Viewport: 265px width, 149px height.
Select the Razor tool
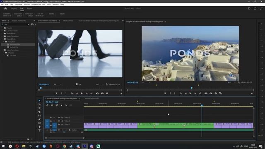coord(39,112)
